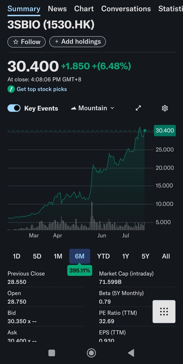This screenshot has height=364, width=183.
Task: Tap the Open value 28.750
Action: (x=17, y=301)
